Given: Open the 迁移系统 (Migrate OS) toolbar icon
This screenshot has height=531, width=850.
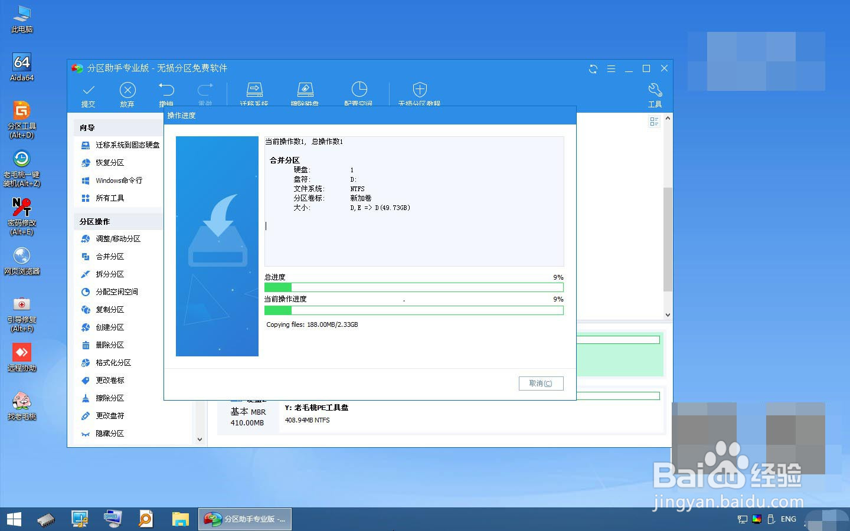Looking at the screenshot, I should 254,90.
